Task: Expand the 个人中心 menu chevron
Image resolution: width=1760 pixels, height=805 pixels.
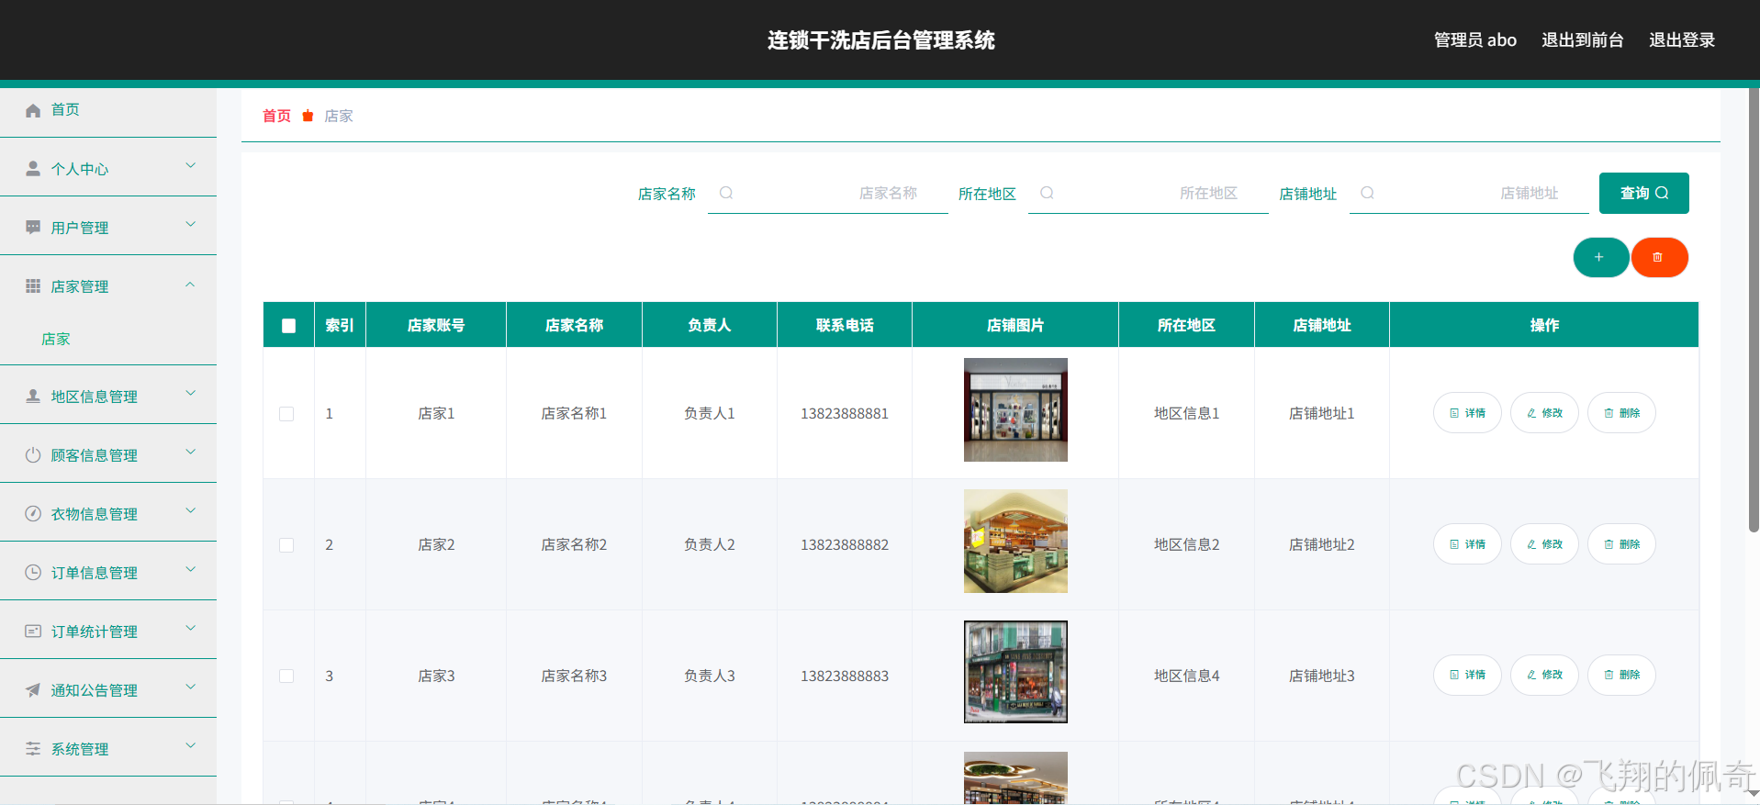Action: 191,166
